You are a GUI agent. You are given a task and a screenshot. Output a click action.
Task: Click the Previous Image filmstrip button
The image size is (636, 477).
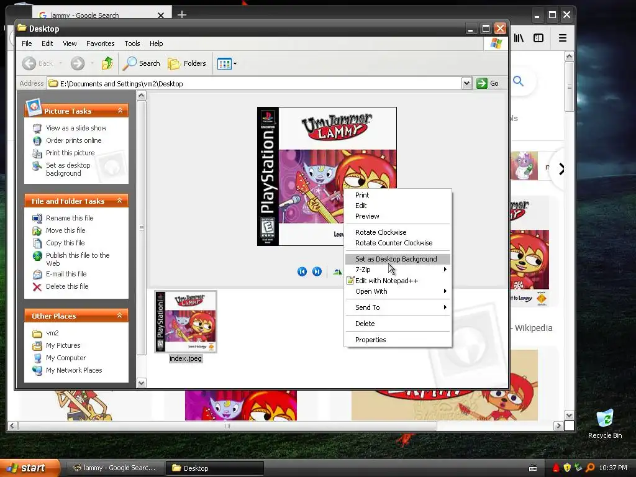click(302, 271)
